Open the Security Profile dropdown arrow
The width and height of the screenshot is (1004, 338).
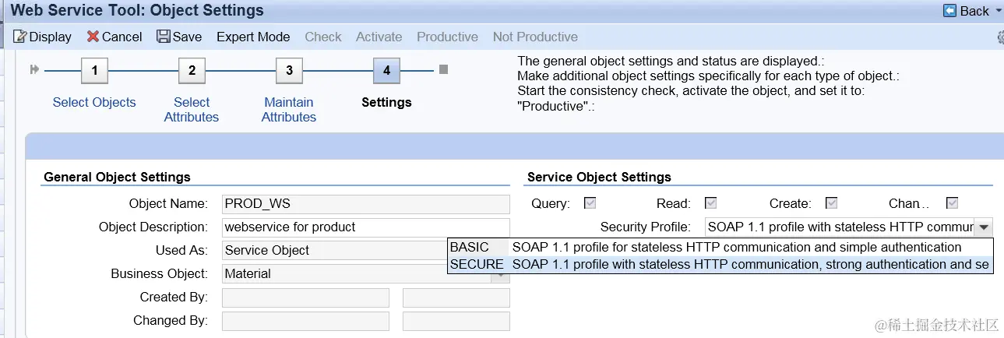985,227
